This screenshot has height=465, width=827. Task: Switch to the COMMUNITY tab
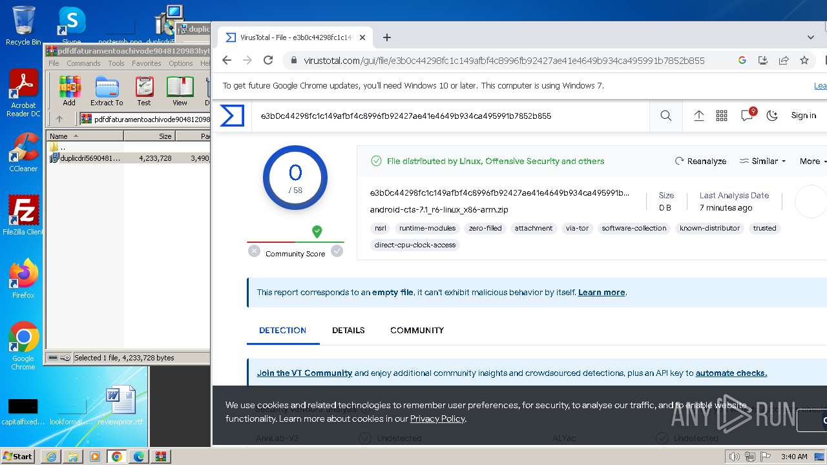(x=417, y=330)
